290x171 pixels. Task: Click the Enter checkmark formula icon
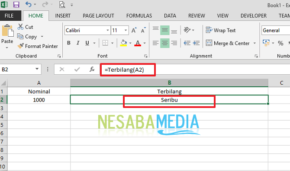pyautogui.click(x=77, y=70)
